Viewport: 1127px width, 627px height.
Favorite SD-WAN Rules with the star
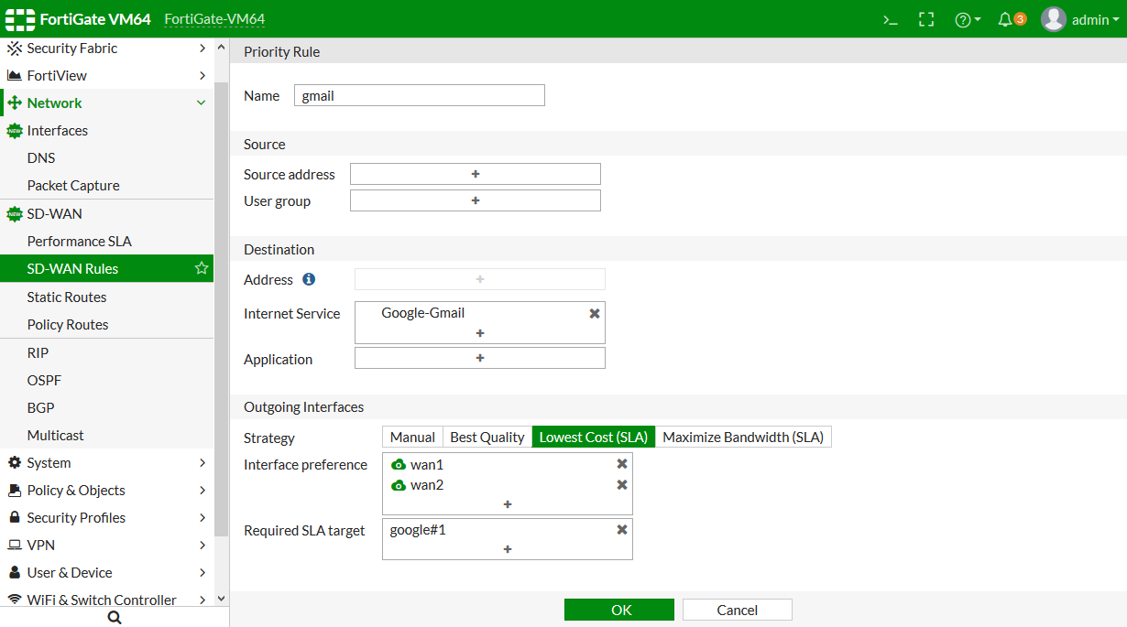202,268
